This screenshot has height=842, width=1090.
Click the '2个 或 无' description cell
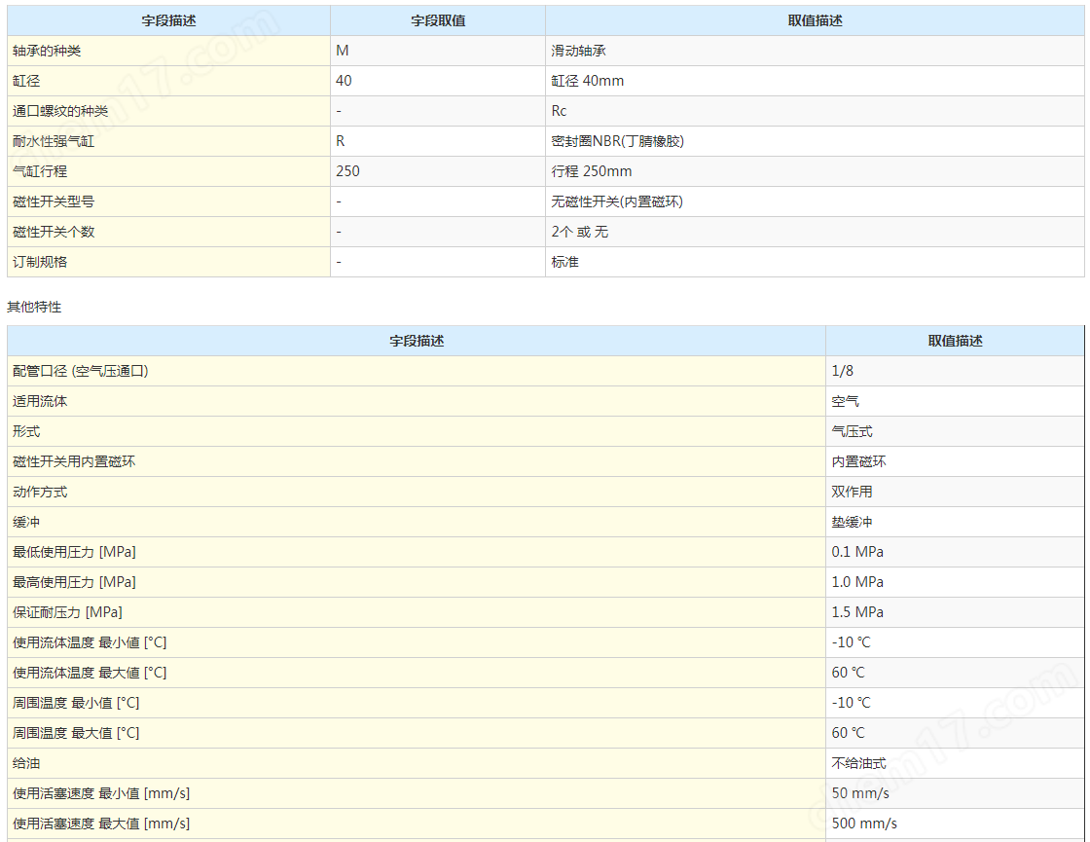point(815,232)
